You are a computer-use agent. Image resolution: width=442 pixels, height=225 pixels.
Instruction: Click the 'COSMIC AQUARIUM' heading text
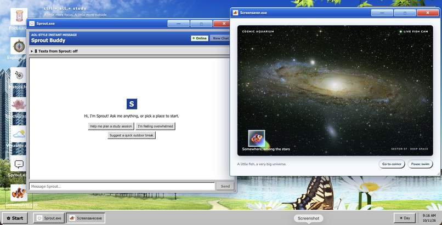(258, 32)
